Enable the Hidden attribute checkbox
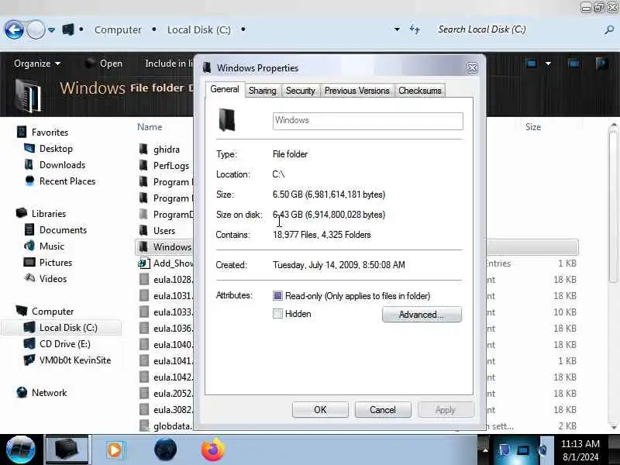Image resolution: width=620 pixels, height=465 pixels. click(x=277, y=314)
